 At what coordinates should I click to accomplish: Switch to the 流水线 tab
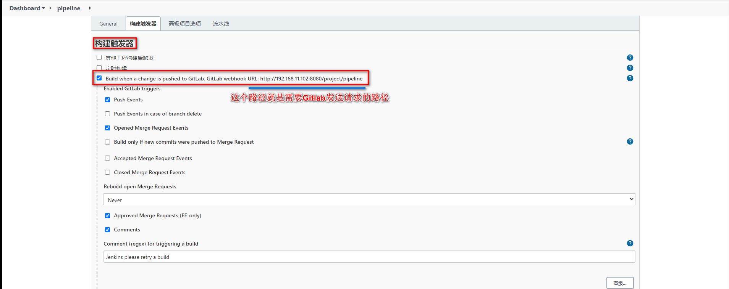[221, 24]
